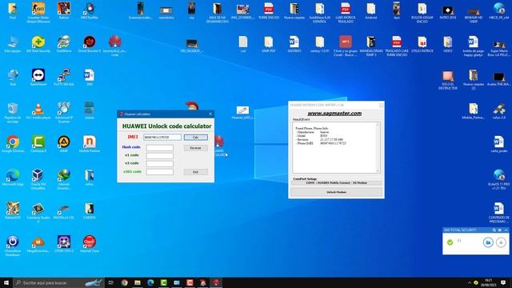Click the Calc button in Huawei calculator
Screen dimensions: 512x288
(195, 137)
